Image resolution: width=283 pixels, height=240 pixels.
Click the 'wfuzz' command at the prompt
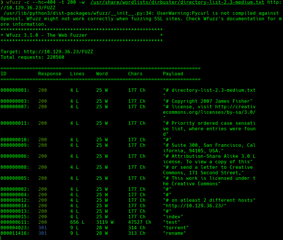(13, 2)
